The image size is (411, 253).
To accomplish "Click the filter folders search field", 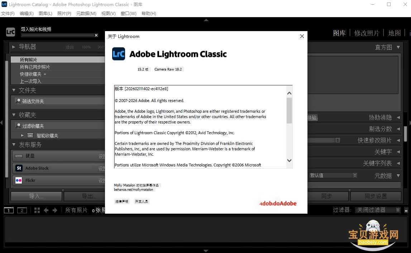I will click(x=59, y=101).
